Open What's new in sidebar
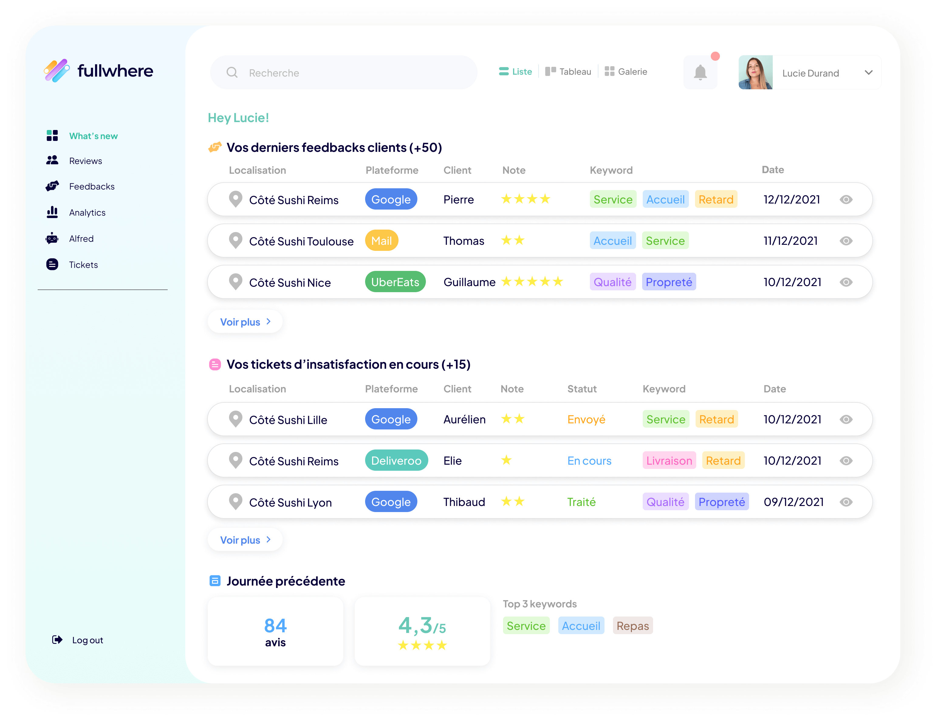Screen dimensions: 938x721 click(x=93, y=136)
